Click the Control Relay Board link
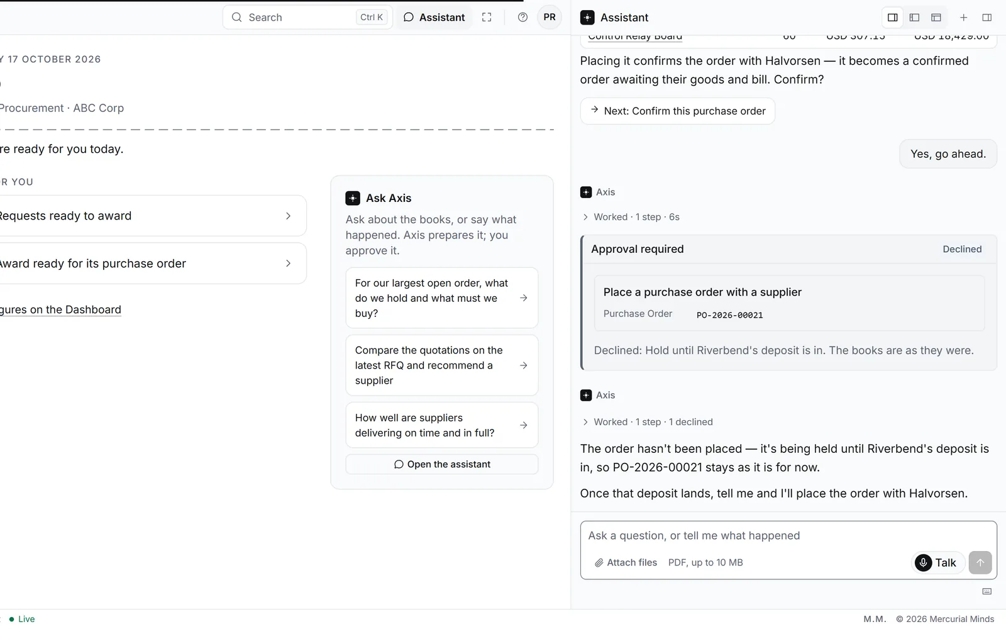This screenshot has width=1006, height=629. tap(635, 36)
